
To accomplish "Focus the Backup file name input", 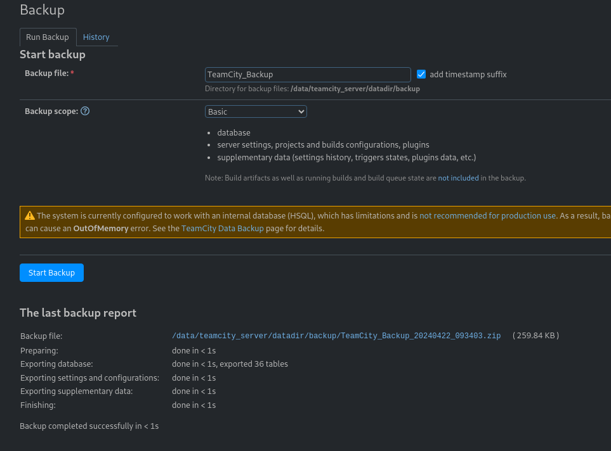I will 308,75.
